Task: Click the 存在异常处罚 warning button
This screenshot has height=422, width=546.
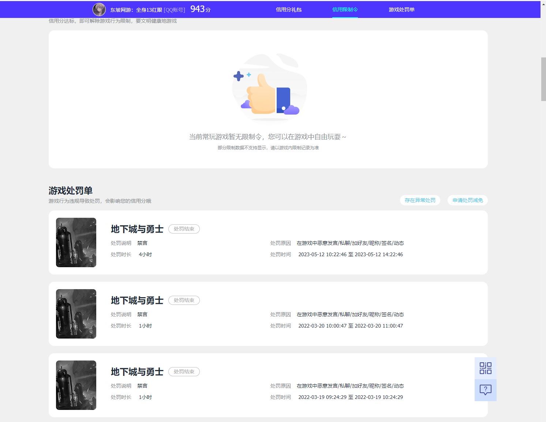Action: pyautogui.click(x=420, y=200)
